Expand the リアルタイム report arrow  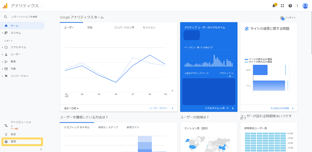point(3,47)
